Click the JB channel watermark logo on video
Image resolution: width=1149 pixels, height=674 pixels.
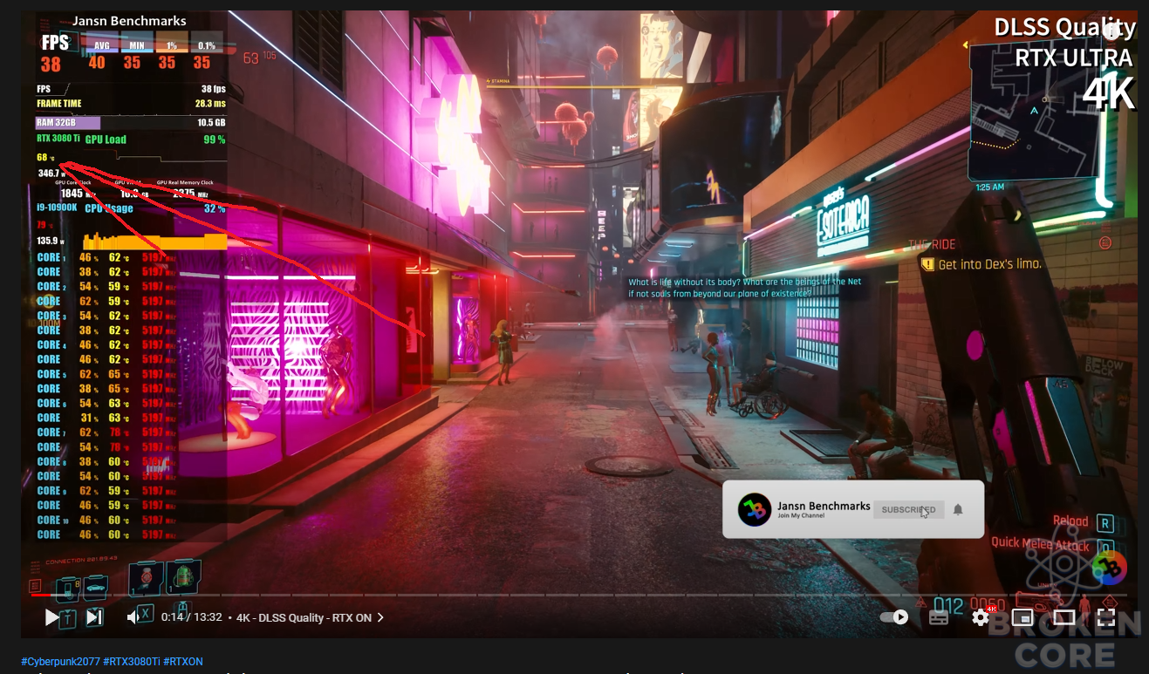click(1110, 568)
